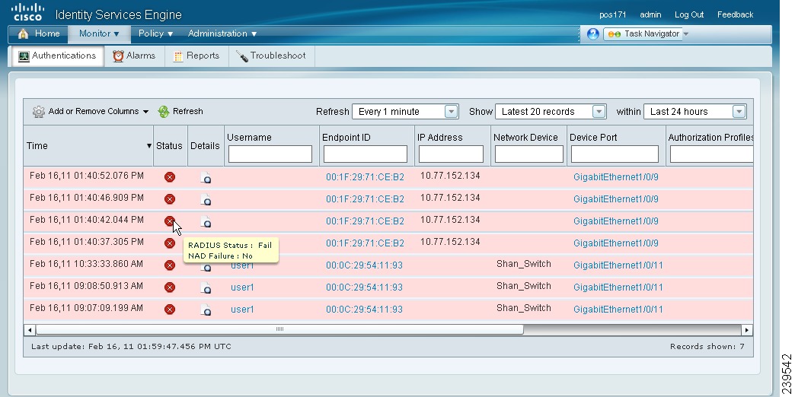Screen dimensions: 795x397
Task: Click user1 link in 09:08:50.913 AM row
Action: pyautogui.click(x=242, y=287)
